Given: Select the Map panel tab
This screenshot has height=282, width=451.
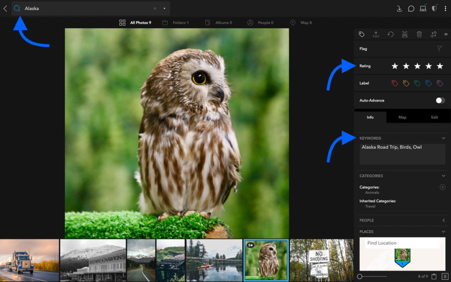Looking at the screenshot, I should coord(403,117).
